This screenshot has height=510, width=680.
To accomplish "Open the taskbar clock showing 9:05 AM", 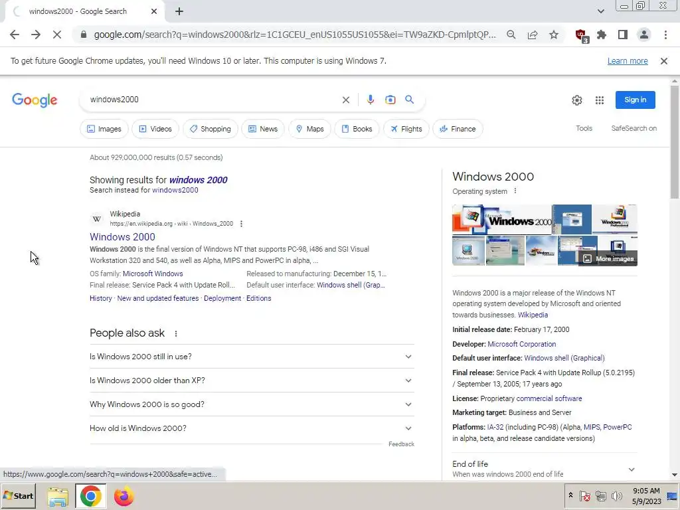I will [646, 496].
